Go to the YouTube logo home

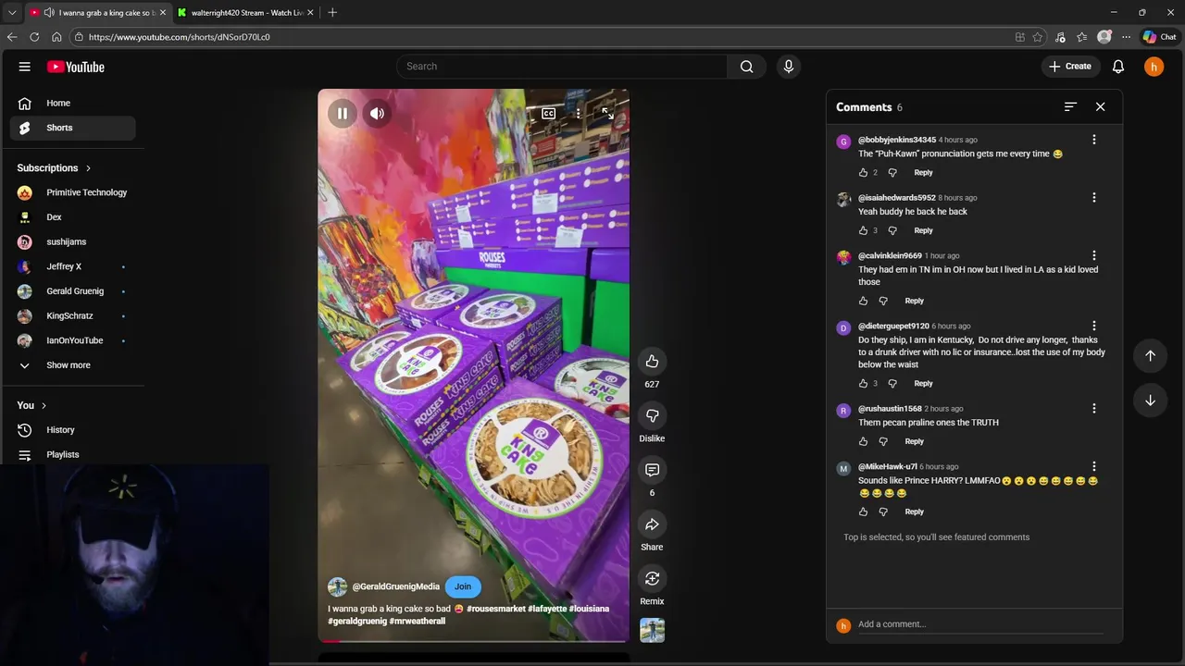[x=76, y=67]
